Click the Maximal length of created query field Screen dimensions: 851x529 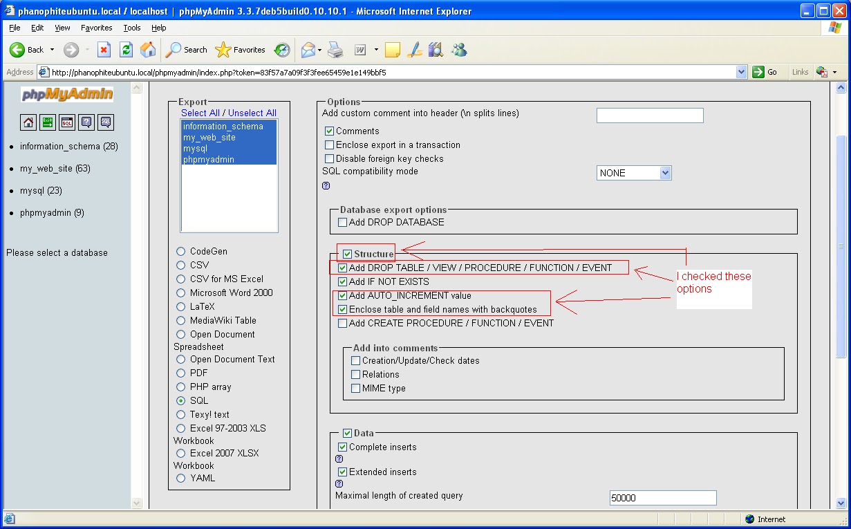click(663, 498)
